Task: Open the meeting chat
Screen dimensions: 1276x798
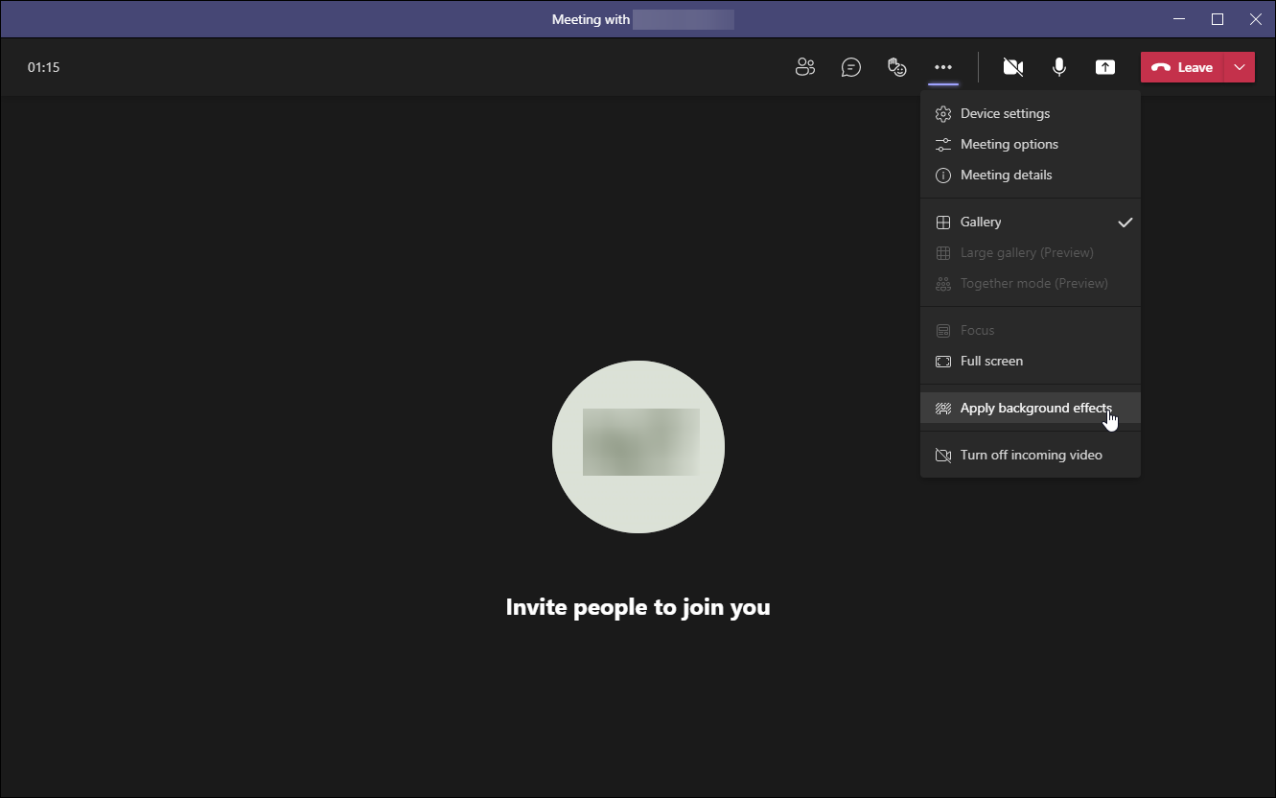Action: coord(851,67)
